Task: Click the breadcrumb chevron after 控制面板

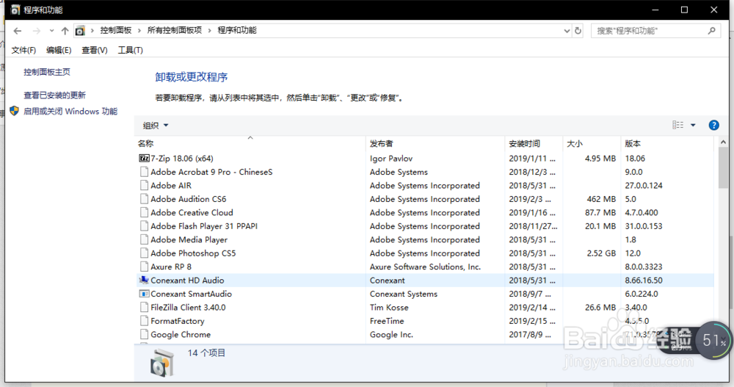Action: (139, 31)
